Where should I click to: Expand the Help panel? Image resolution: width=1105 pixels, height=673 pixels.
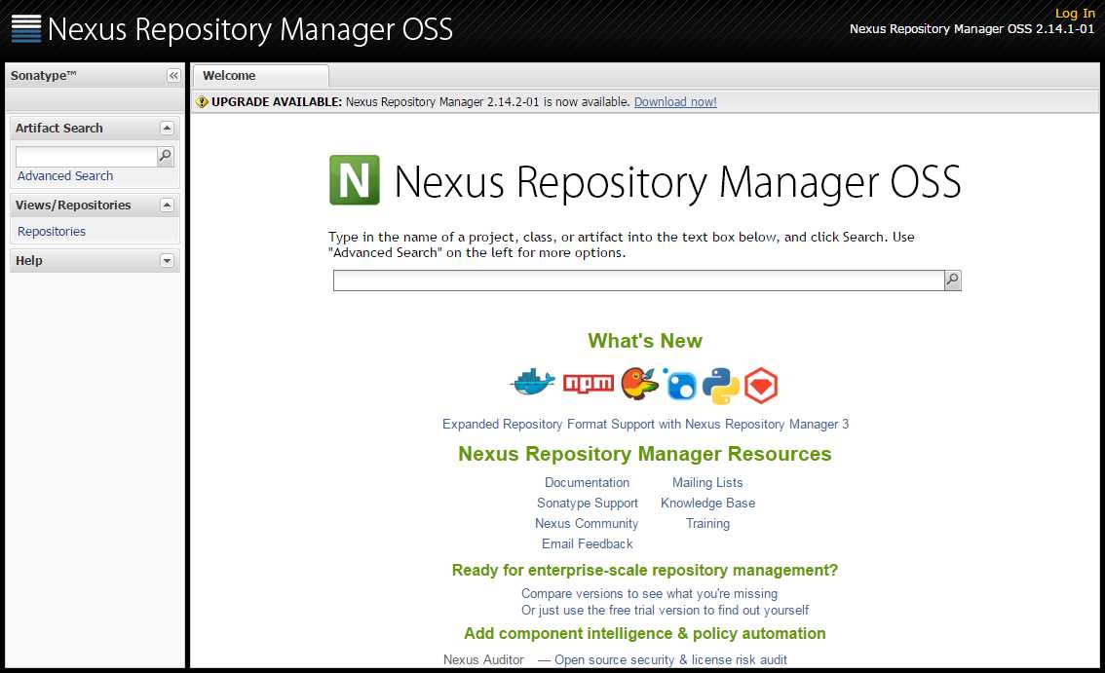click(x=167, y=261)
